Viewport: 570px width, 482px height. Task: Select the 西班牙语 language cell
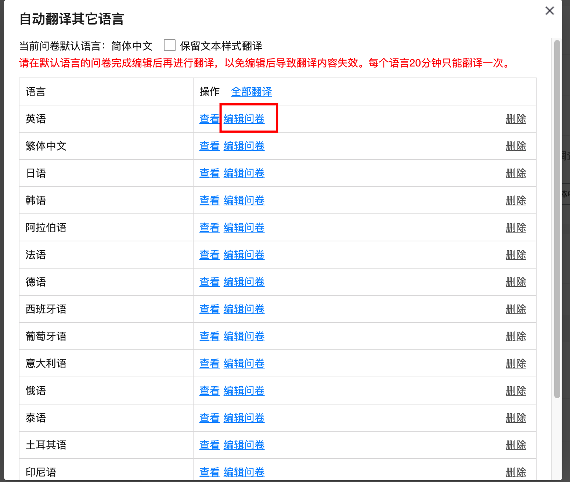point(106,309)
